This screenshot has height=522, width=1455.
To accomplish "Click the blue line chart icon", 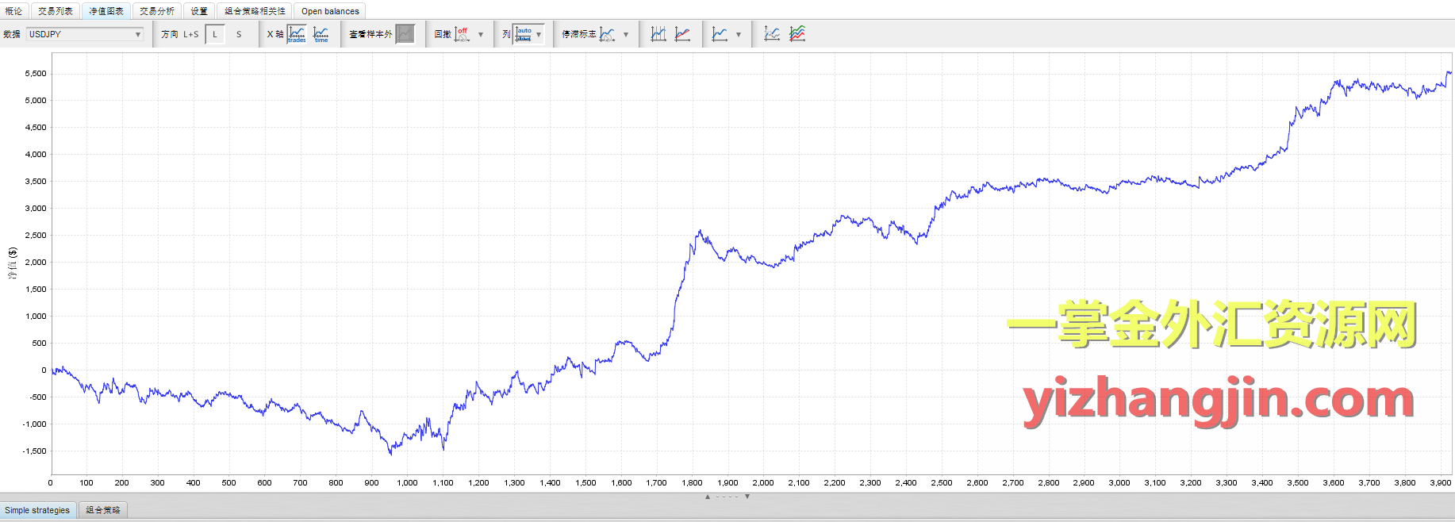I will [x=720, y=34].
